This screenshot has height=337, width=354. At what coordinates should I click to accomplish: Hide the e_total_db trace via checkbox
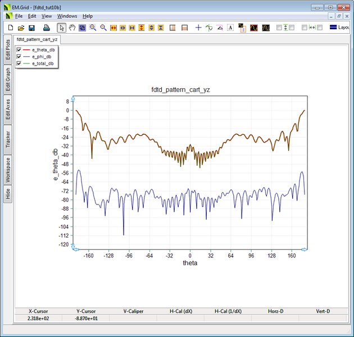click(x=20, y=63)
